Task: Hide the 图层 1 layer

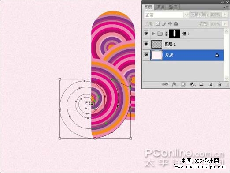Action: click(146, 44)
